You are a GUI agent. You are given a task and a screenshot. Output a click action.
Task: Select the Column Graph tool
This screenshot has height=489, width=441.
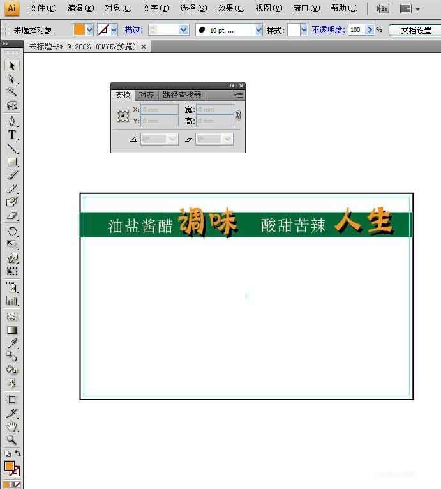(12, 301)
